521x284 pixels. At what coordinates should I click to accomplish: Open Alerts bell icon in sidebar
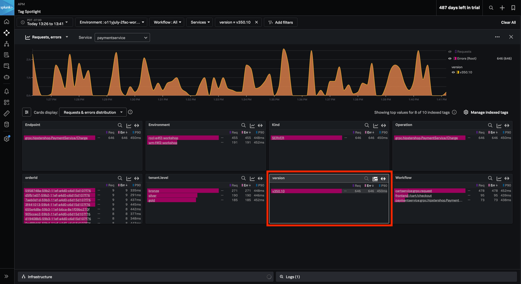(7, 91)
